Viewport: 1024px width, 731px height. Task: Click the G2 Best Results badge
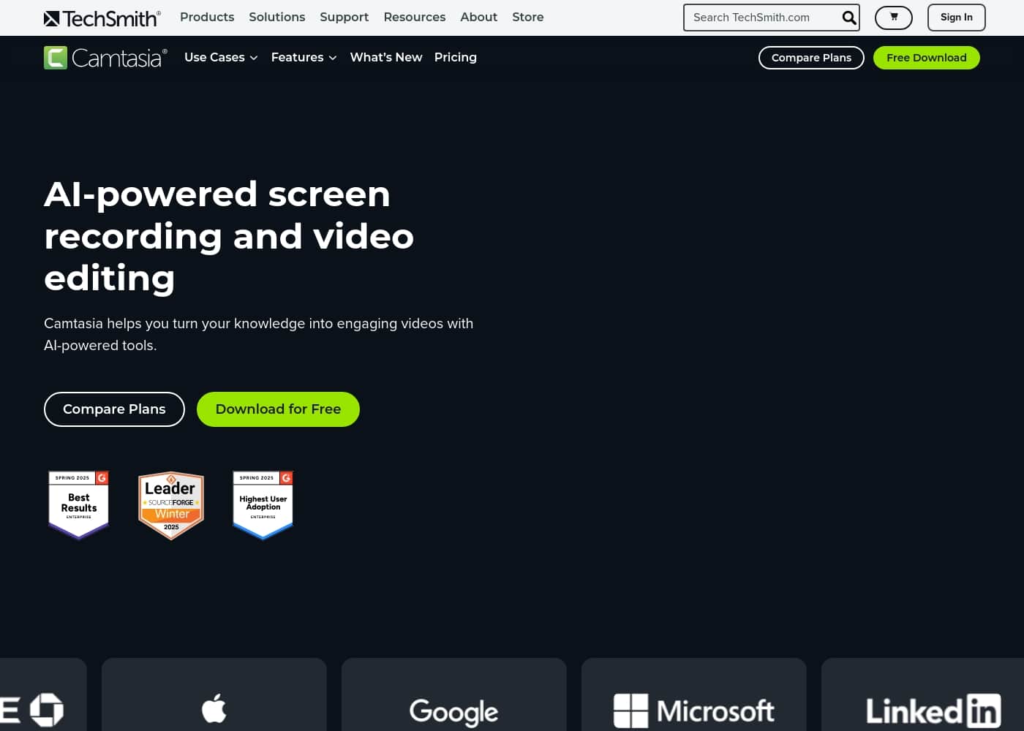click(x=79, y=505)
